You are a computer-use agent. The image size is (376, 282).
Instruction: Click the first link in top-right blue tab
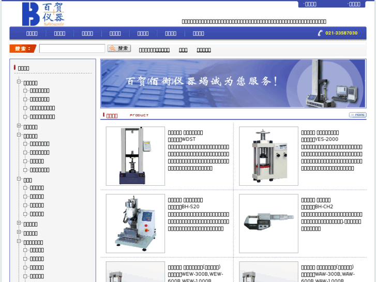tap(310, 4)
